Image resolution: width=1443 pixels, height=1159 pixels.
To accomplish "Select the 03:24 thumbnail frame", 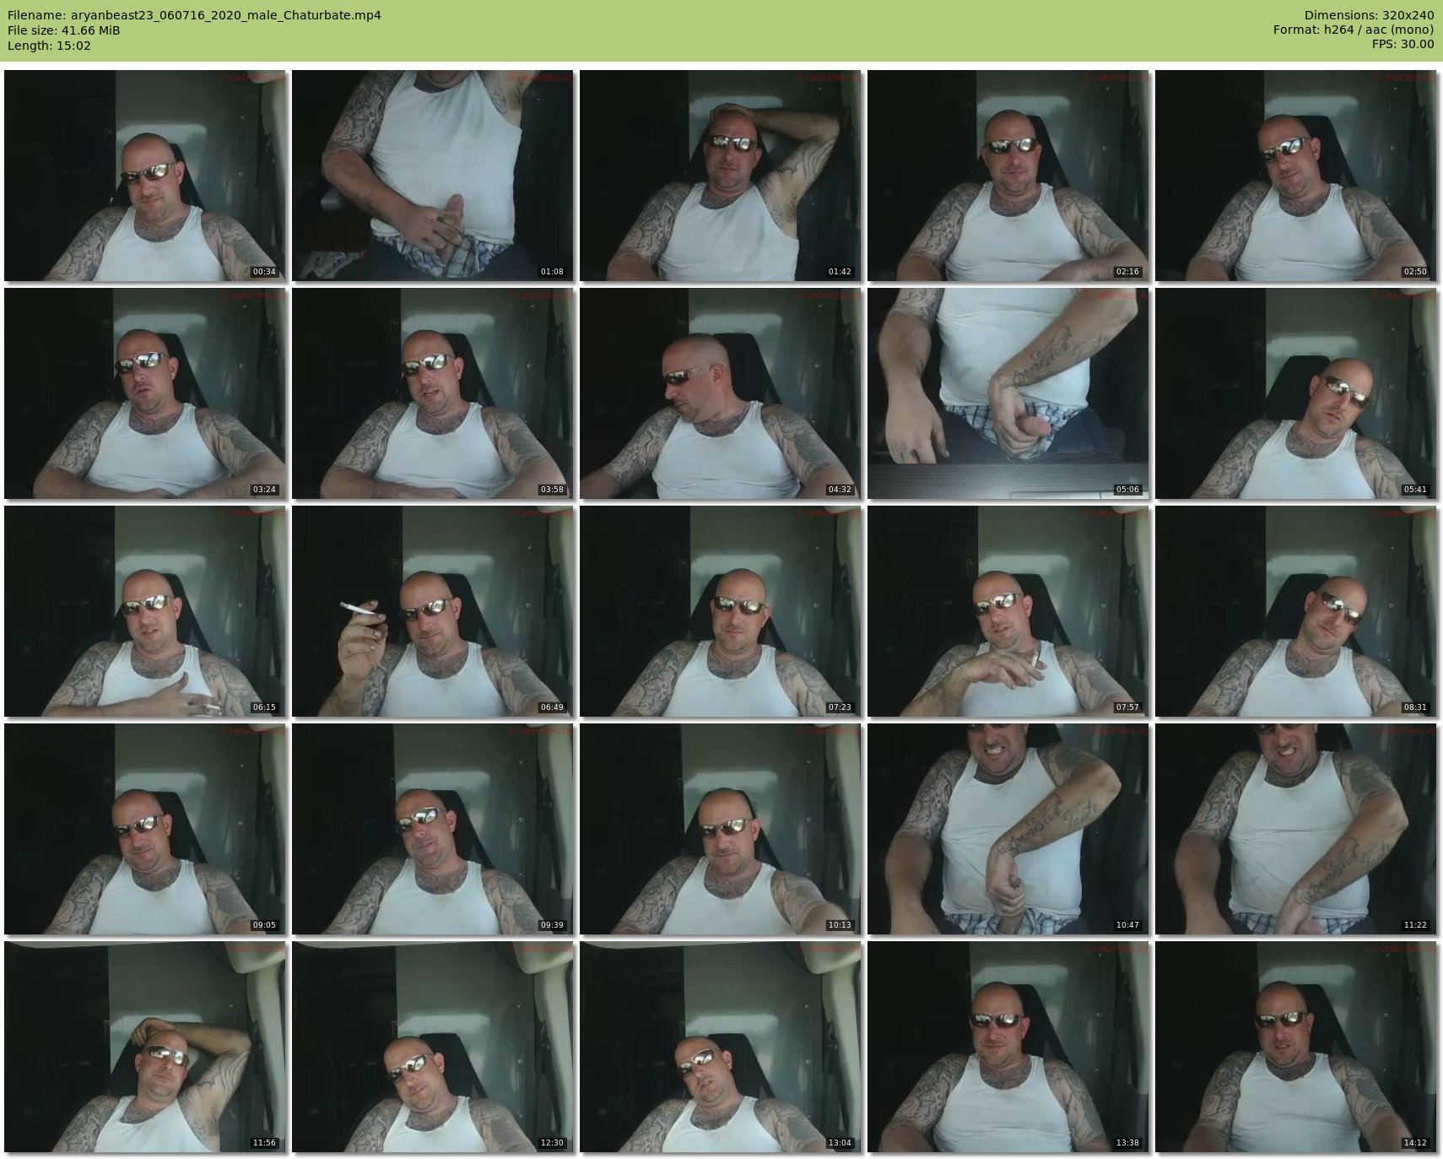I will [144, 393].
